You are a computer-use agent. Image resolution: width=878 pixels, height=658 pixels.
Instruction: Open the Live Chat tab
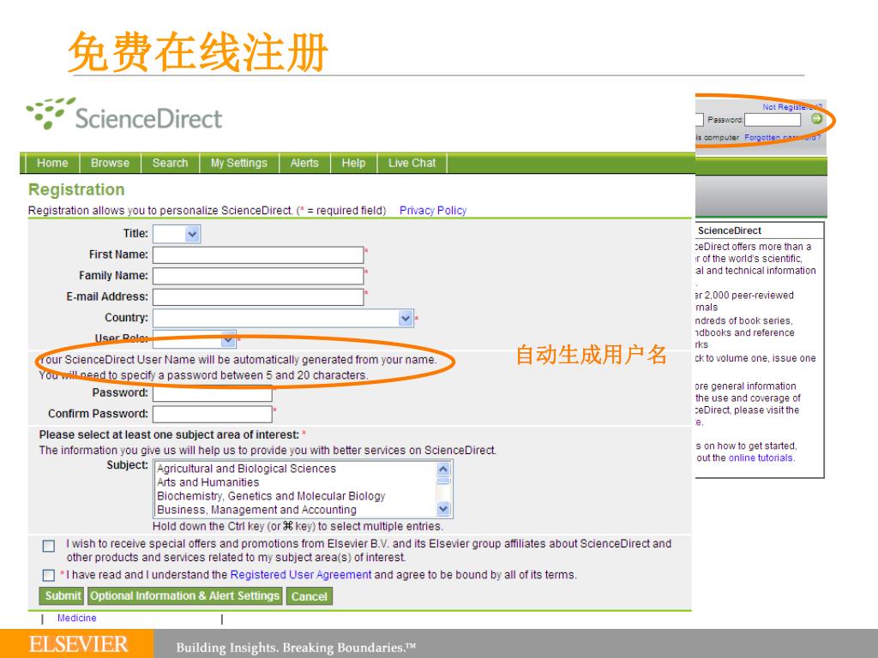412,163
